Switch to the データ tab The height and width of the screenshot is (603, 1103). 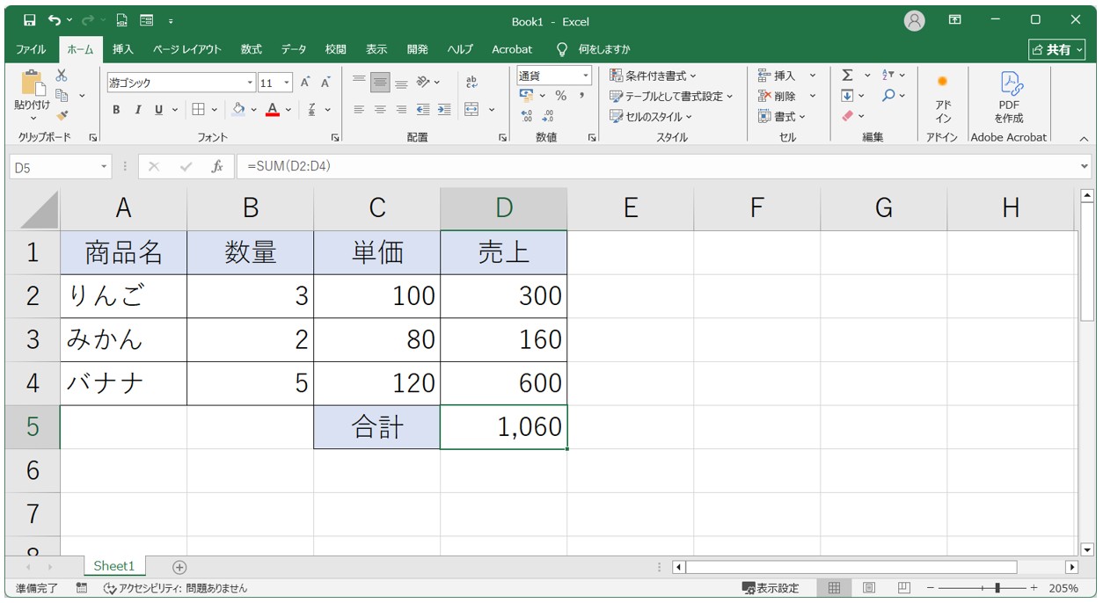tap(294, 49)
